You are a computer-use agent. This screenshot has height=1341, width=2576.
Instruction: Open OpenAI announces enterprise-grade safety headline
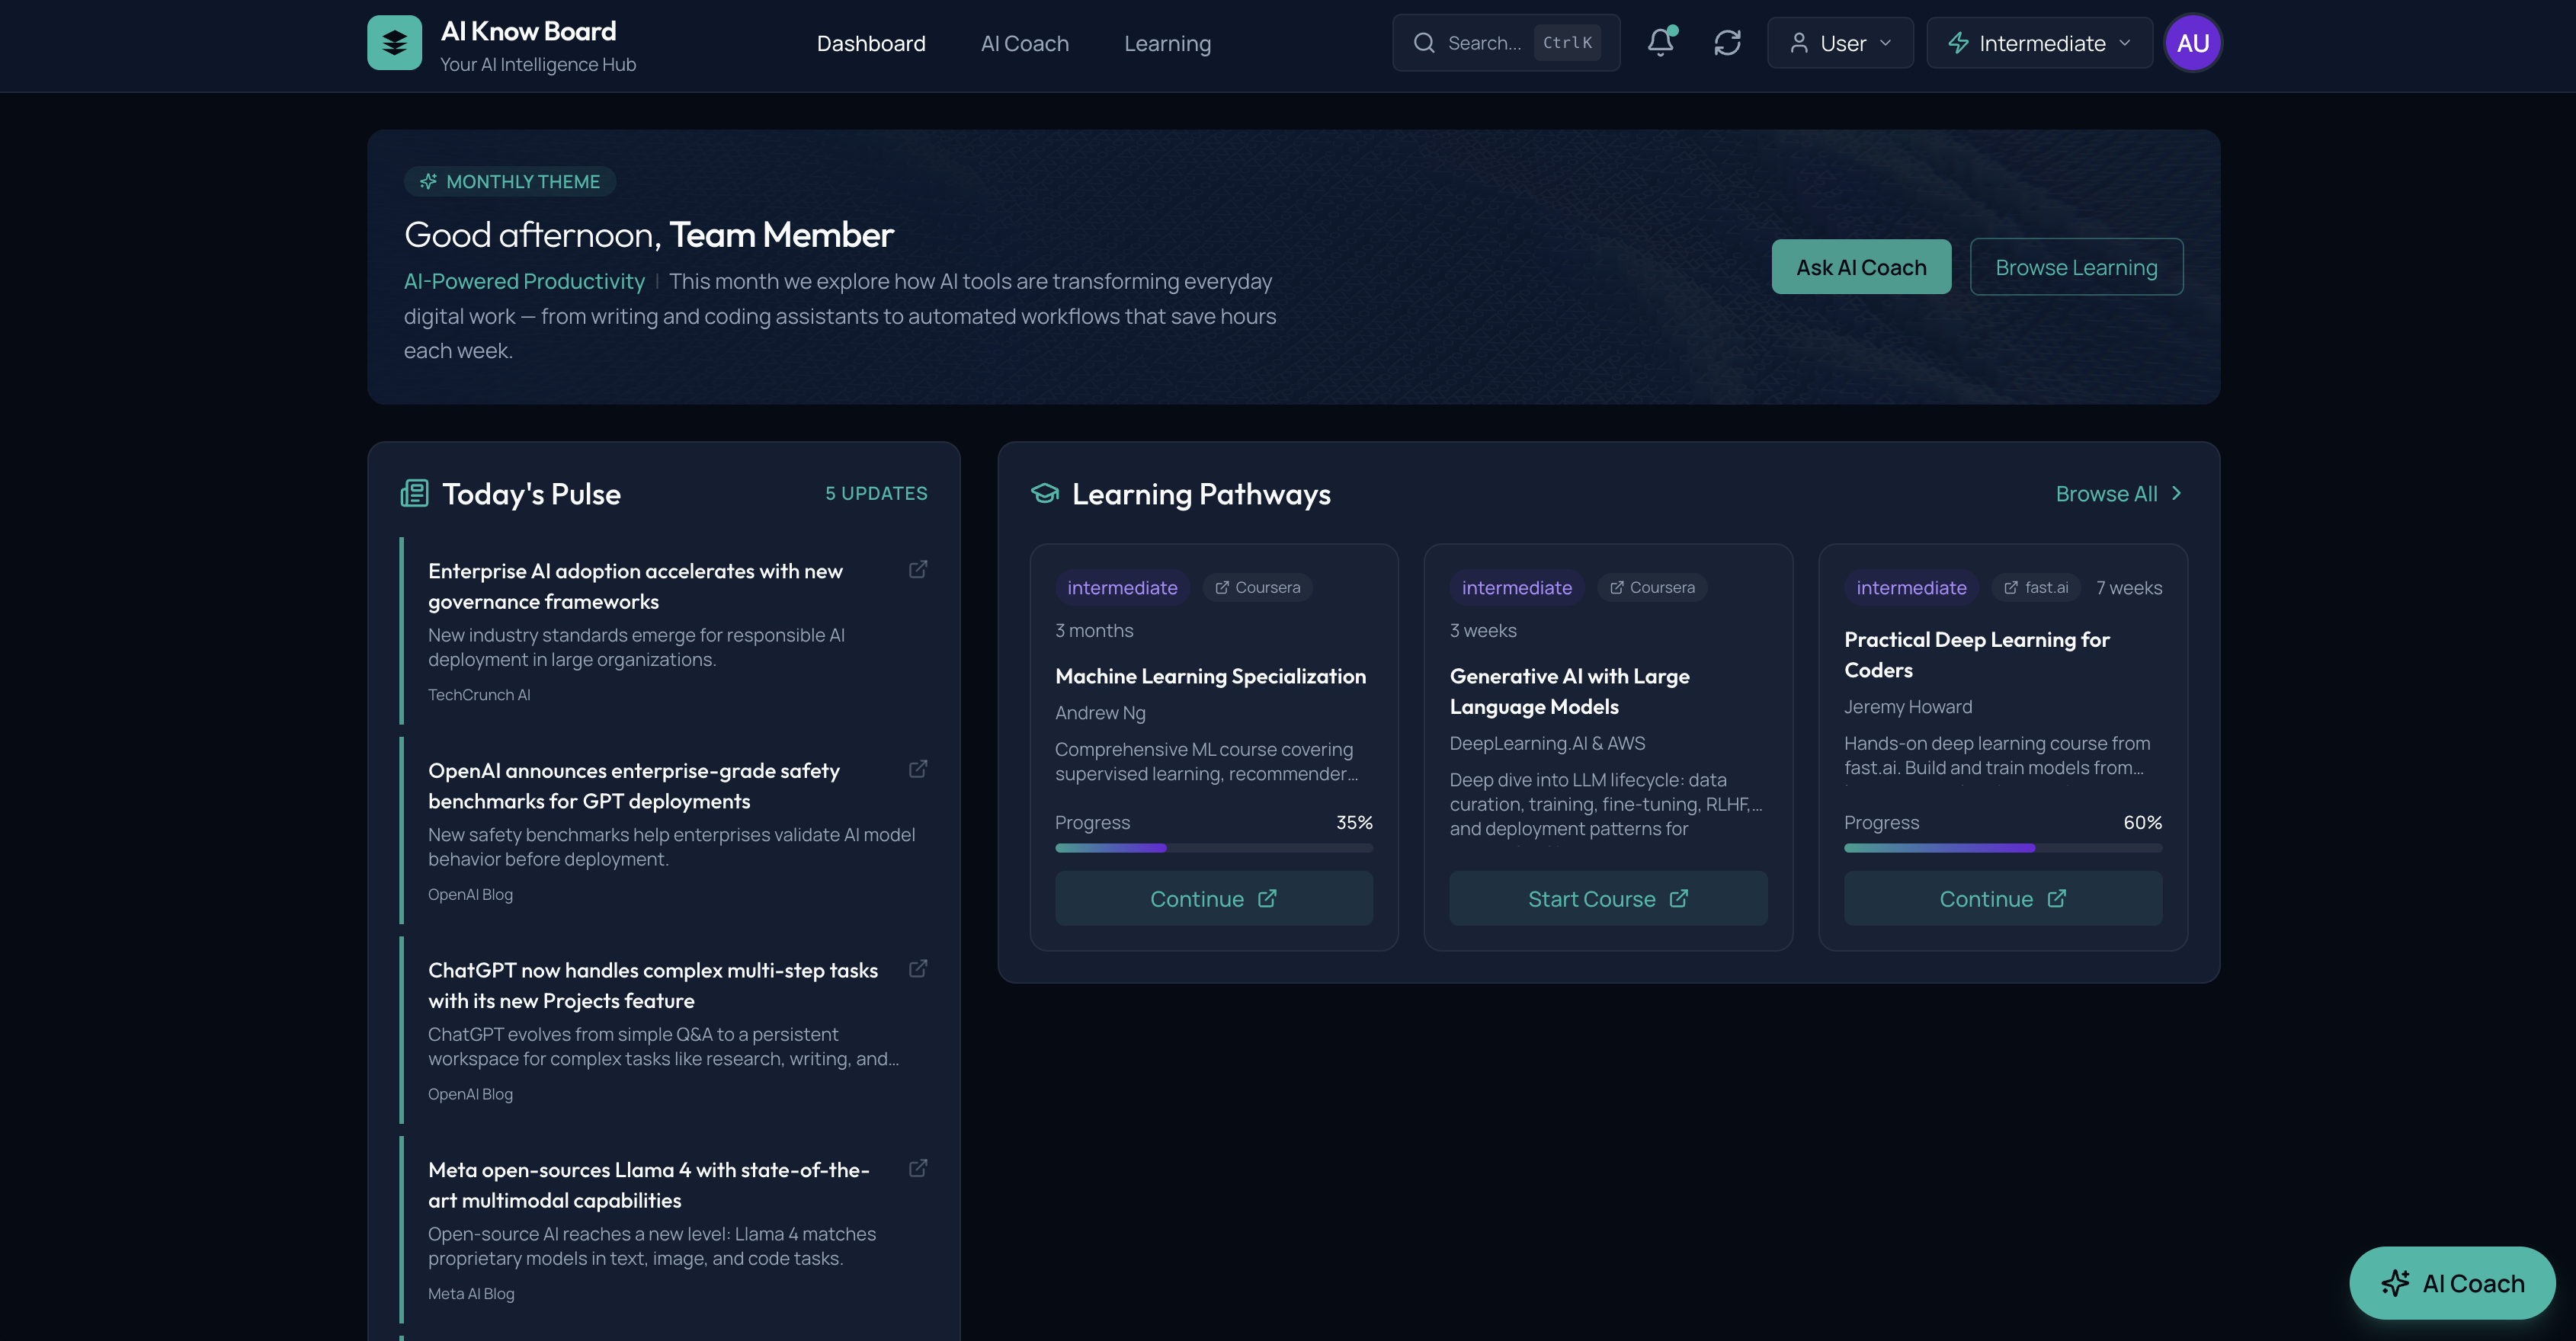click(x=633, y=785)
